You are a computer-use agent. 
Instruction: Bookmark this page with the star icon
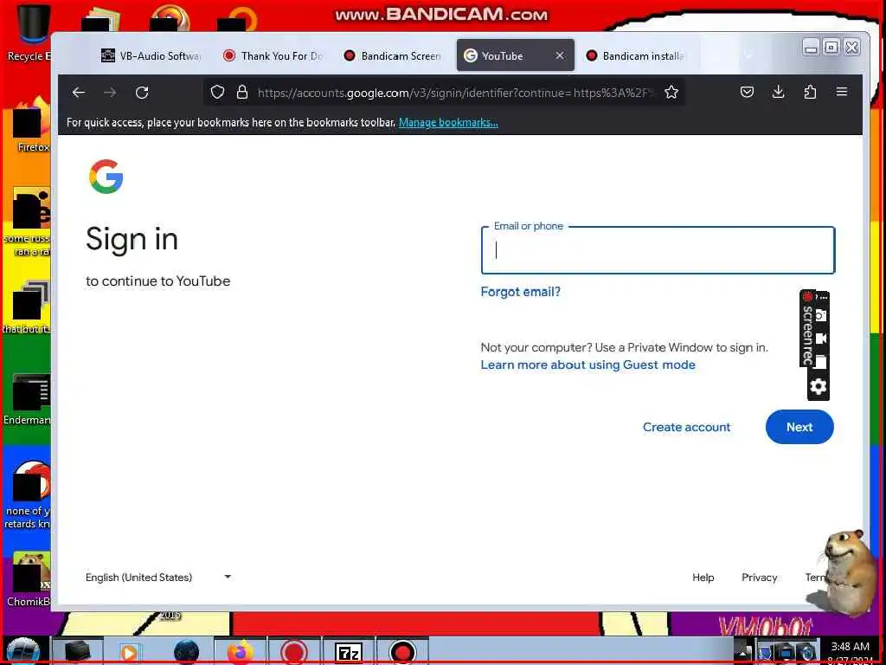(x=671, y=92)
